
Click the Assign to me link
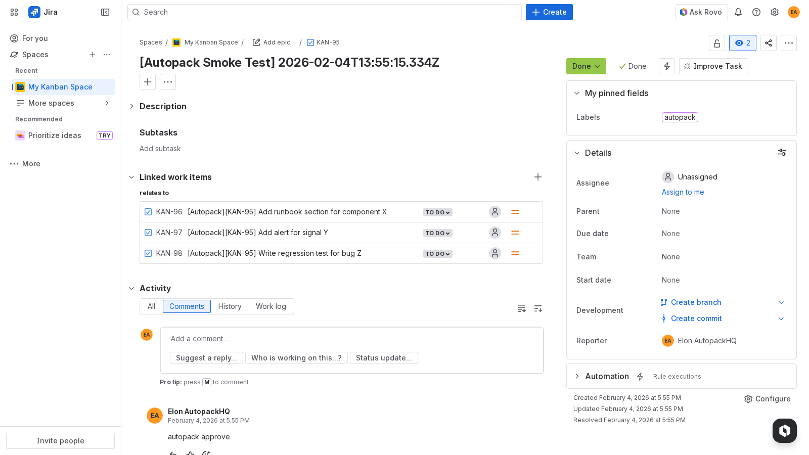pyautogui.click(x=683, y=192)
